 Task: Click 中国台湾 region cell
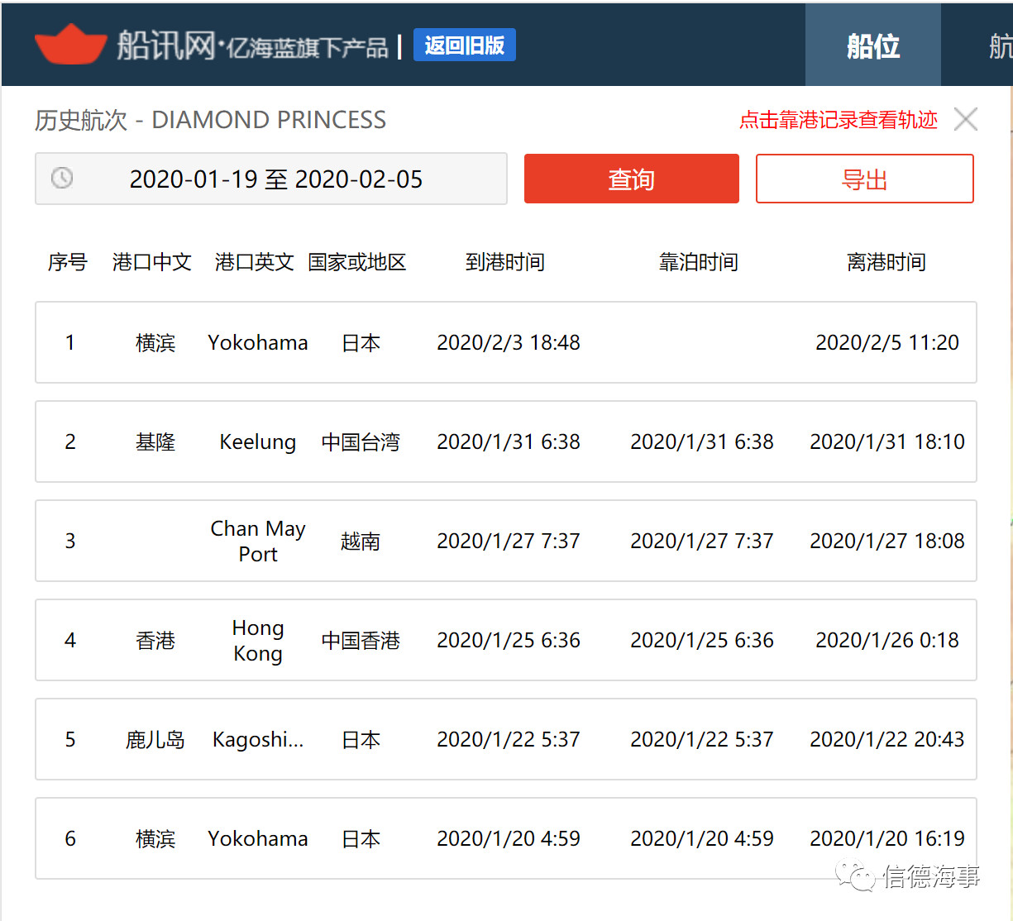[361, 442]
